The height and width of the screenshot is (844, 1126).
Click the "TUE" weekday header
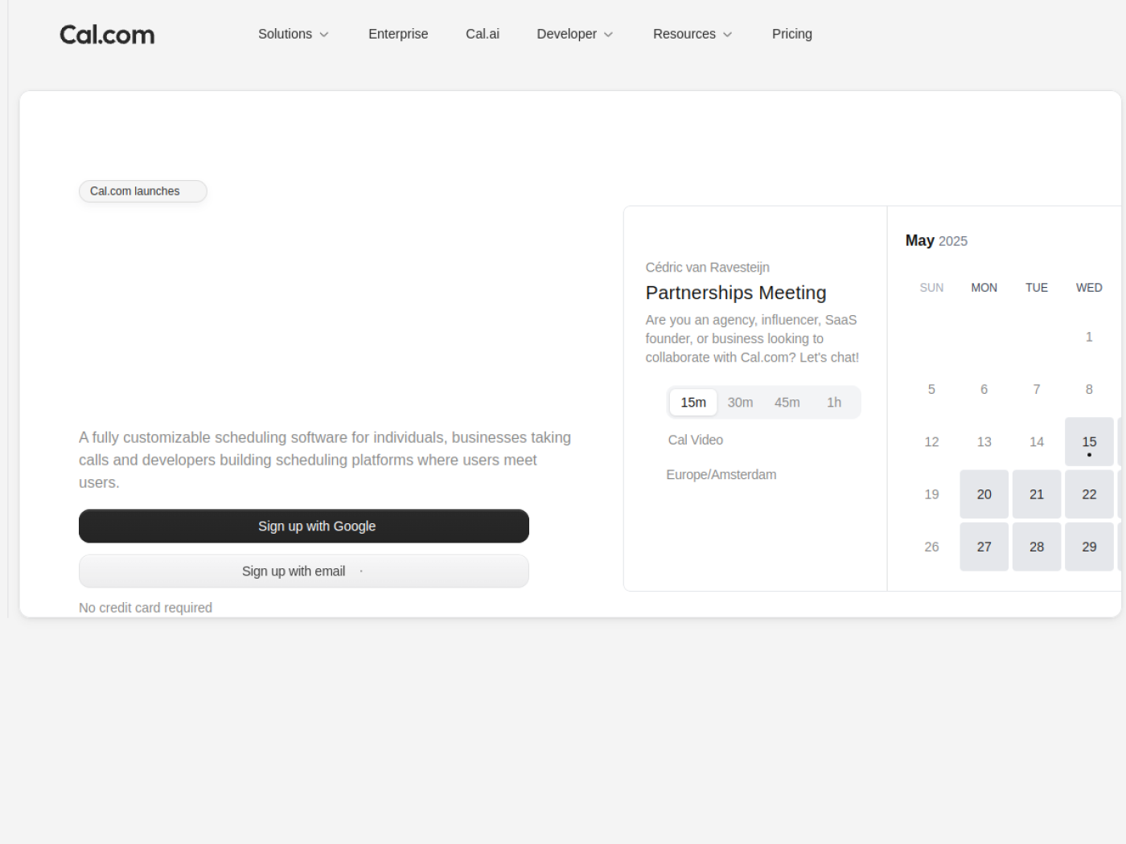[1037, 288]
